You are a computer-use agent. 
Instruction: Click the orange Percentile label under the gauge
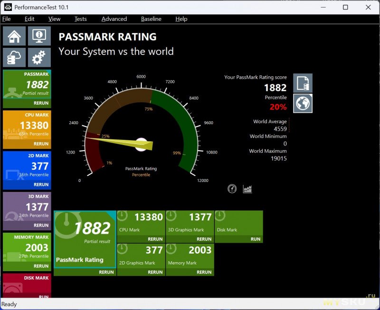point(141,174)
